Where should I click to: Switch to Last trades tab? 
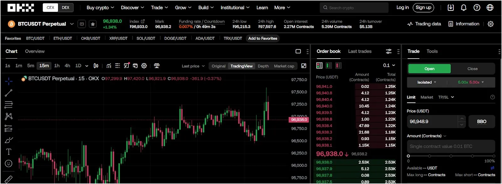[360, 51]
